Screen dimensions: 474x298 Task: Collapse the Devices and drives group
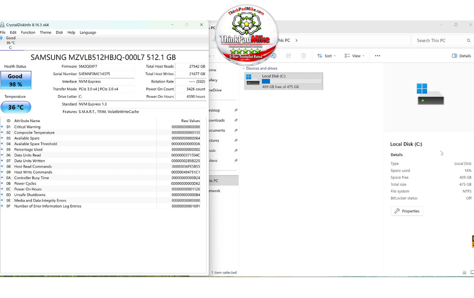click(x=243, y=68)
